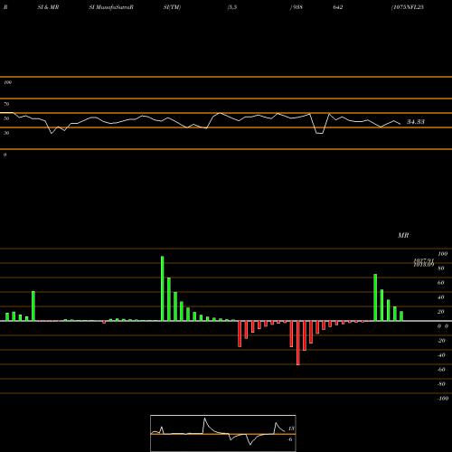Click the 30 level label on RSI scale
452x452 pixels.
click(x=6, y=133)
